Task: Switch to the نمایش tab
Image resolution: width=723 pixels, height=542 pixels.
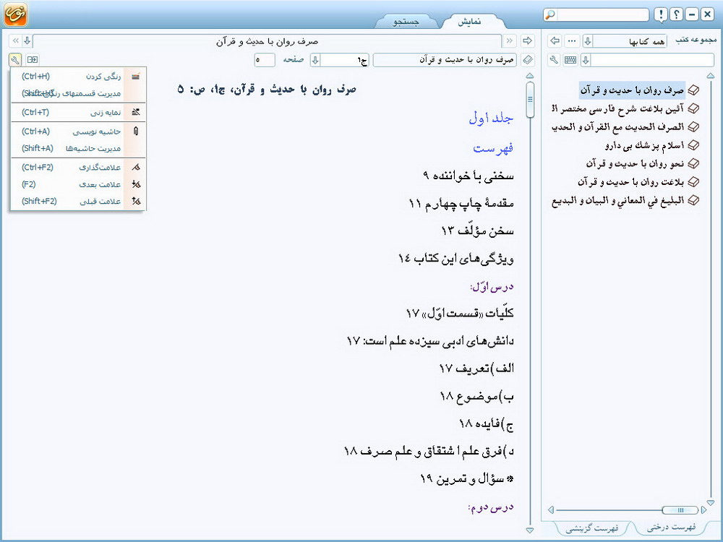Action: tap(469, 22)
